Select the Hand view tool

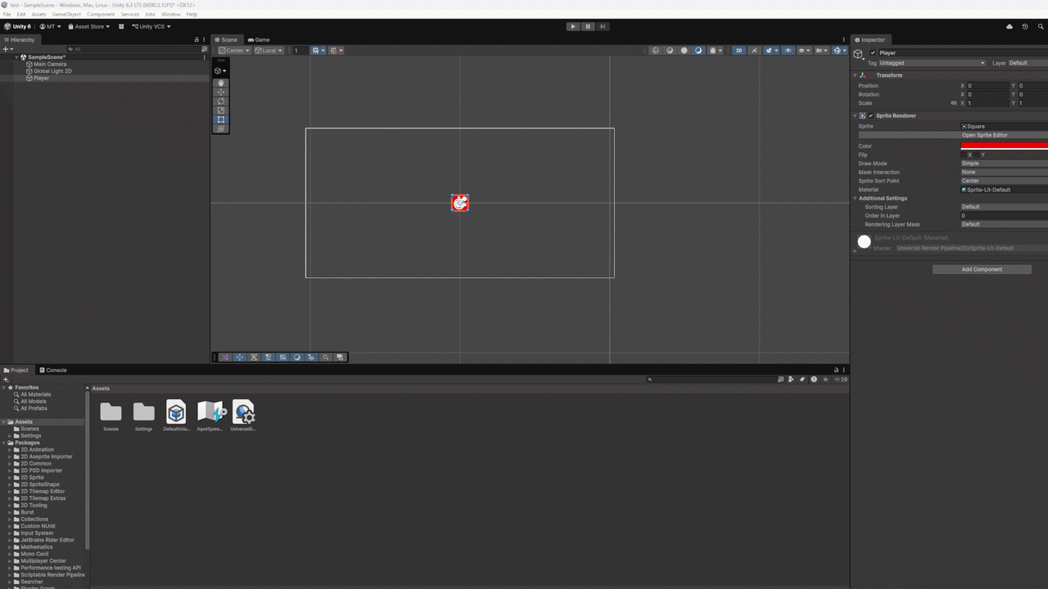(220, 83)
